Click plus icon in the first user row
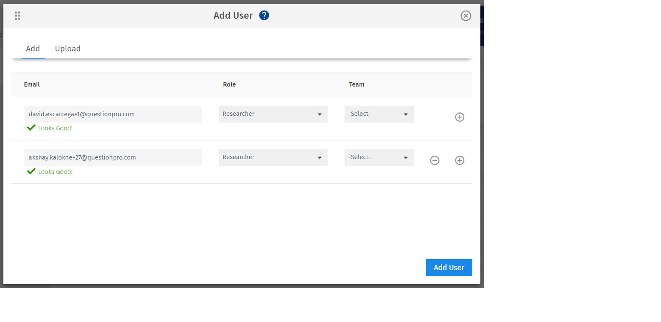Screen dimensions: 661x322 click(x=460, y=117)
